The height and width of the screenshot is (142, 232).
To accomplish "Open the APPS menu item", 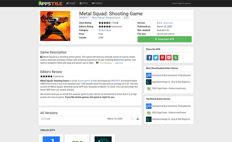I will tap(84, 3).
